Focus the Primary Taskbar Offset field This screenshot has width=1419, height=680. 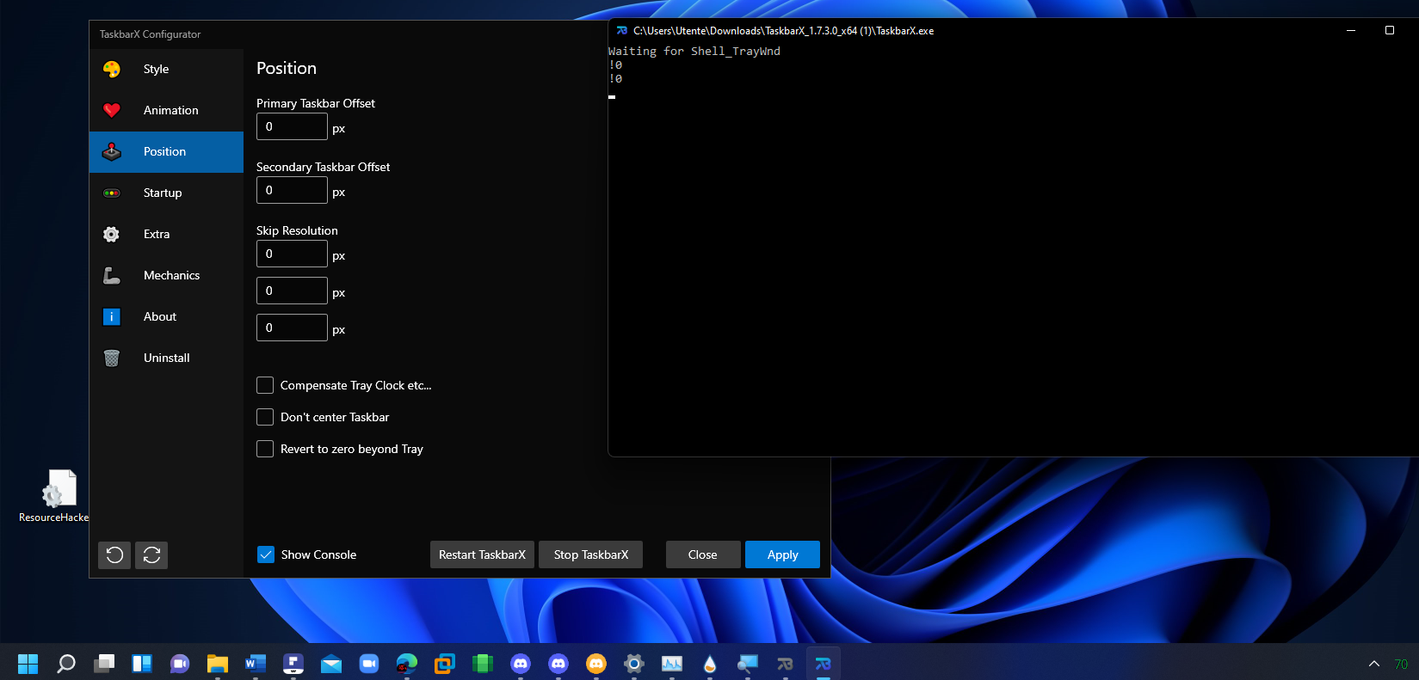click(292, 126)
